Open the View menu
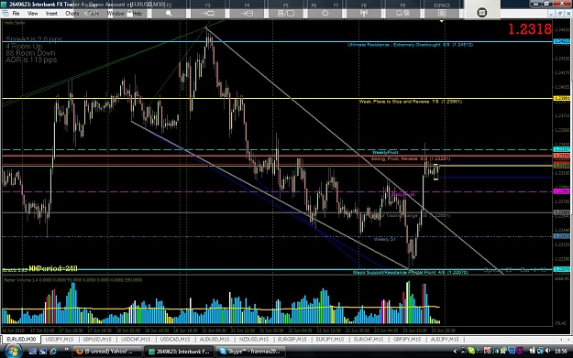Image resolution: width=573 pixels, height=358 pixels. click(x=32, y=14)
